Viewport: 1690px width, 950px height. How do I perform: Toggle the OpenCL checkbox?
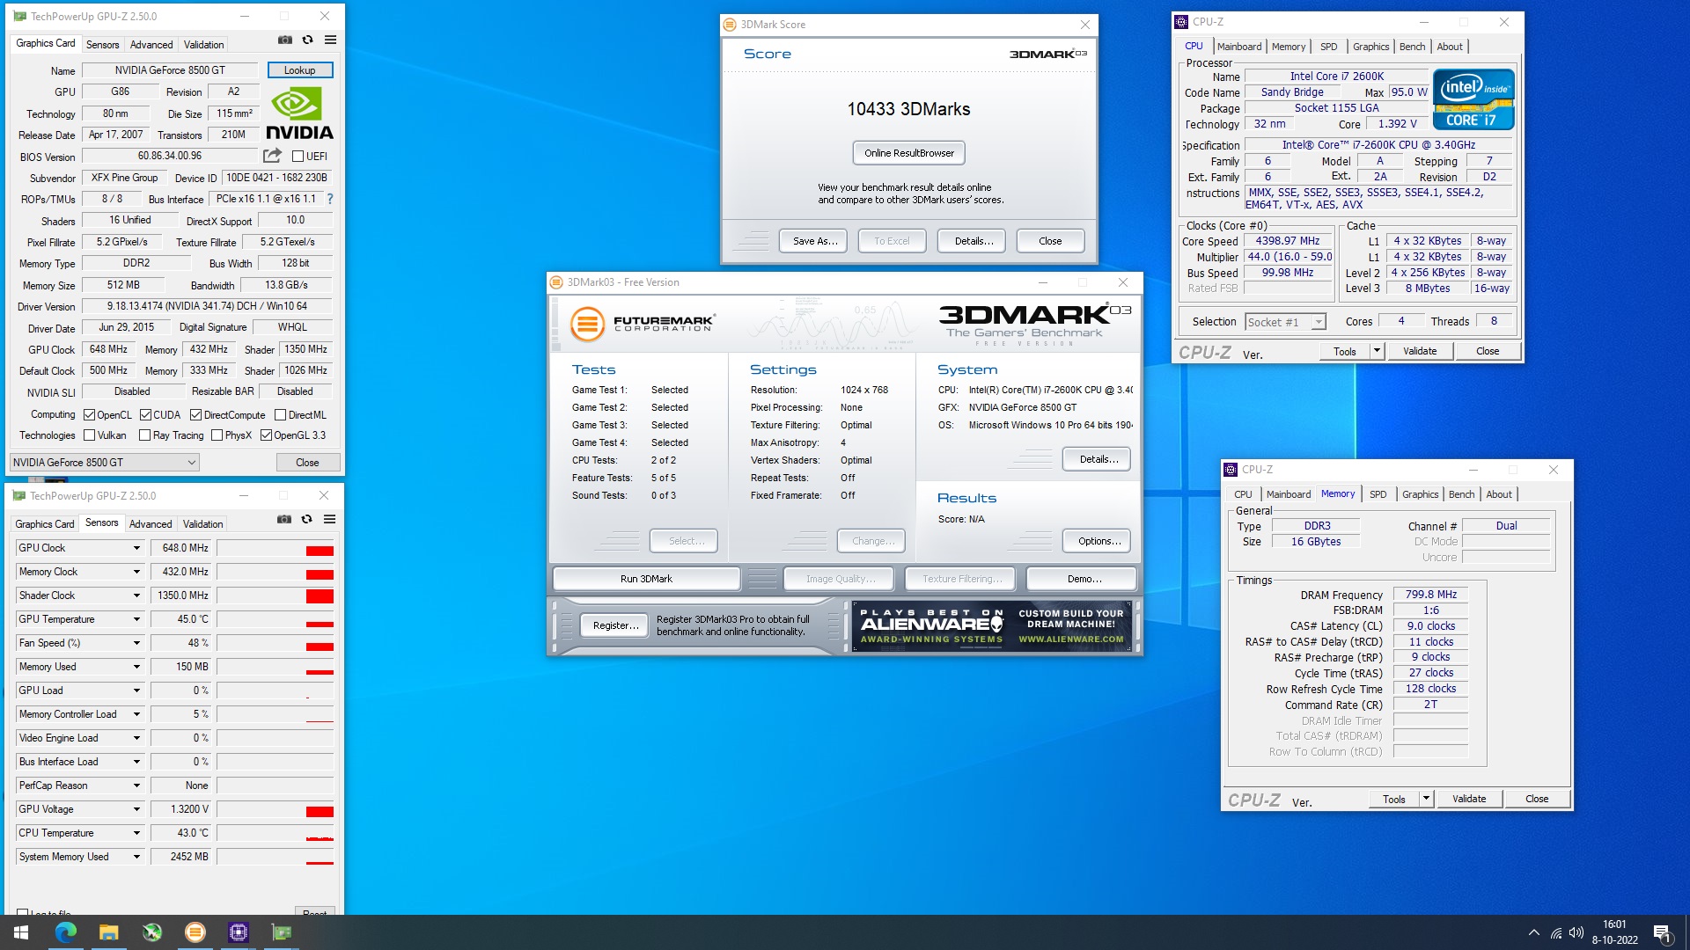[x=89, y=415]
